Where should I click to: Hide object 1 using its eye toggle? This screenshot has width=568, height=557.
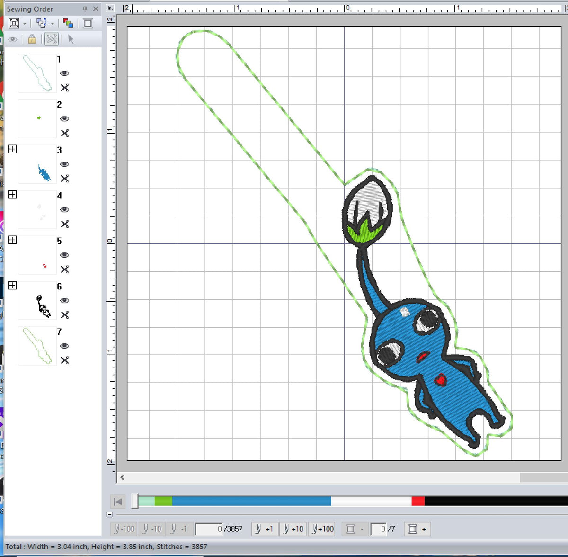[x=64, y=73]
